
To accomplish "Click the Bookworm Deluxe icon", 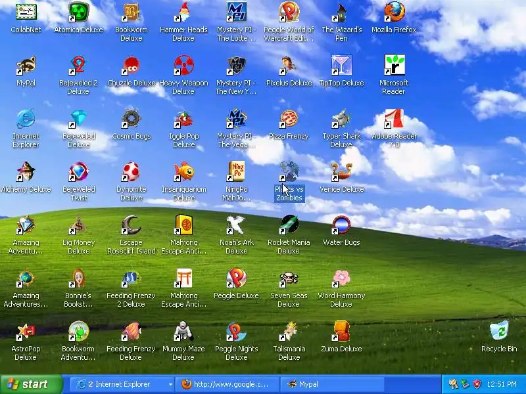I will pos(131,12).
